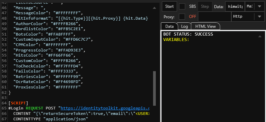The width and height of the screenshot is (266, 122).
Task: Click the "RetriesColor" line
Action: [x=48, y=76]
